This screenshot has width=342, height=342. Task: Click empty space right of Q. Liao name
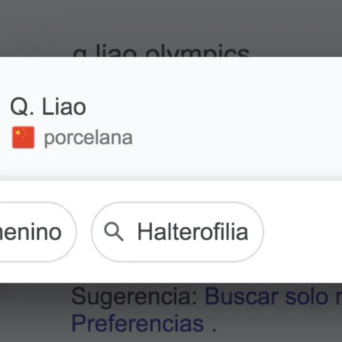214,107
